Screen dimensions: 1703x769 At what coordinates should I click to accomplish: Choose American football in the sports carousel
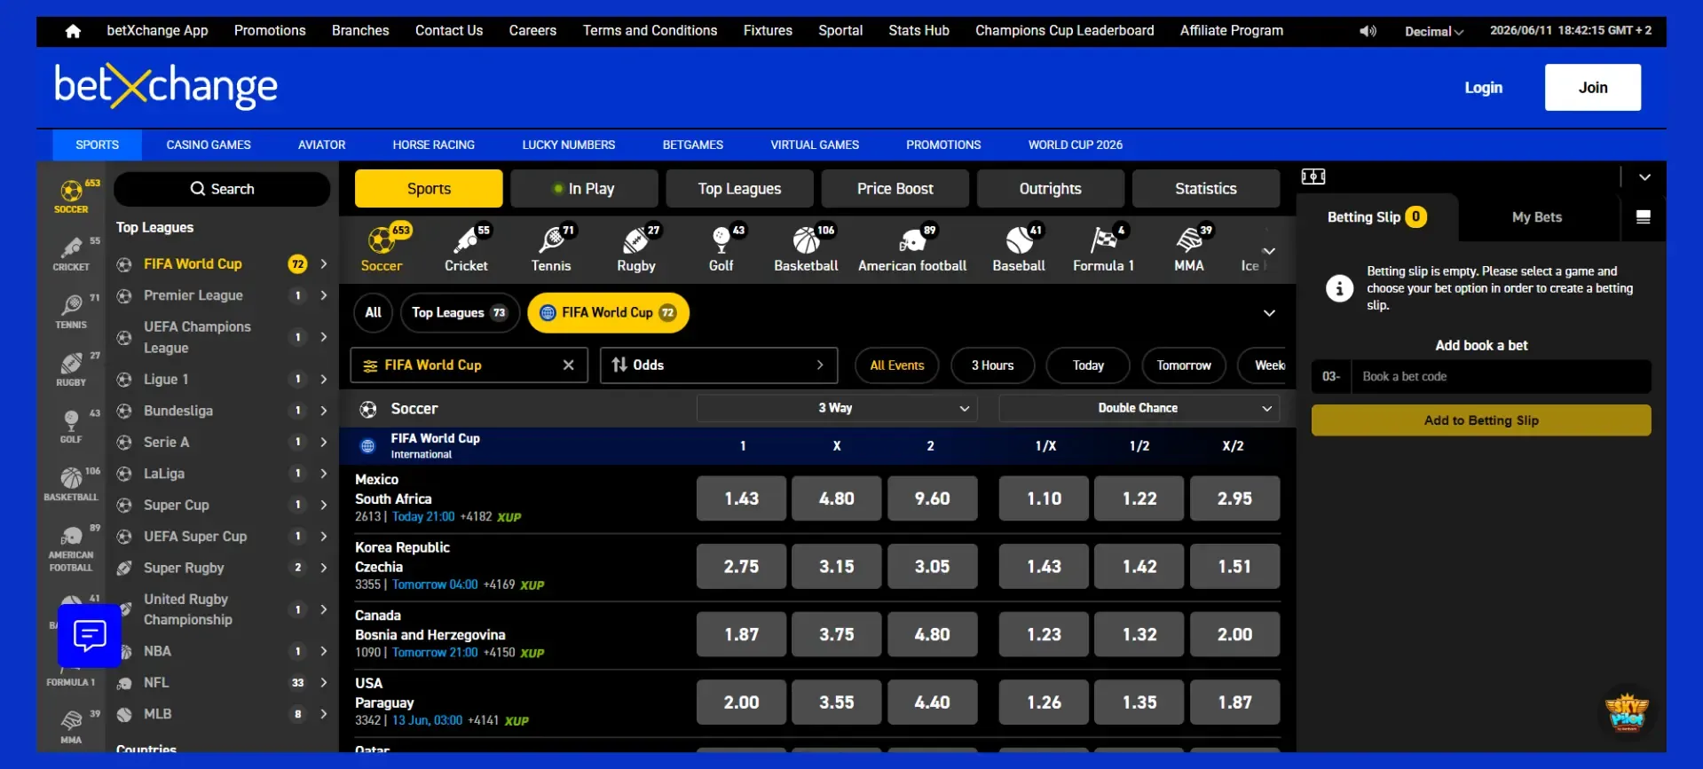[912, 248]
